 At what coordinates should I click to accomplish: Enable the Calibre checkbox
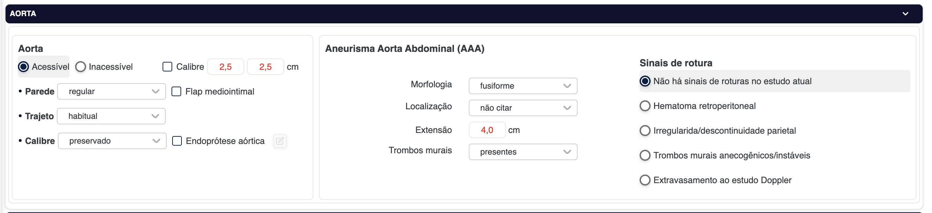coord(167,67)
